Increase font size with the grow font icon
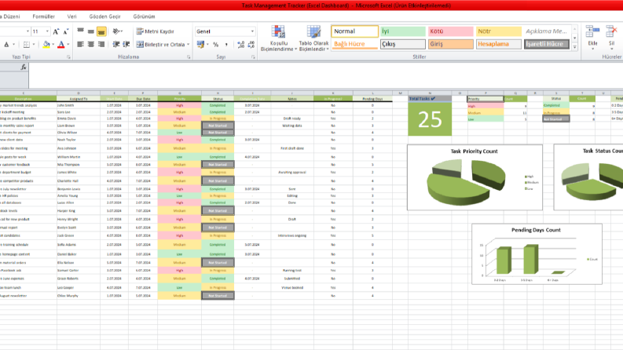 (x=56, y=31)
